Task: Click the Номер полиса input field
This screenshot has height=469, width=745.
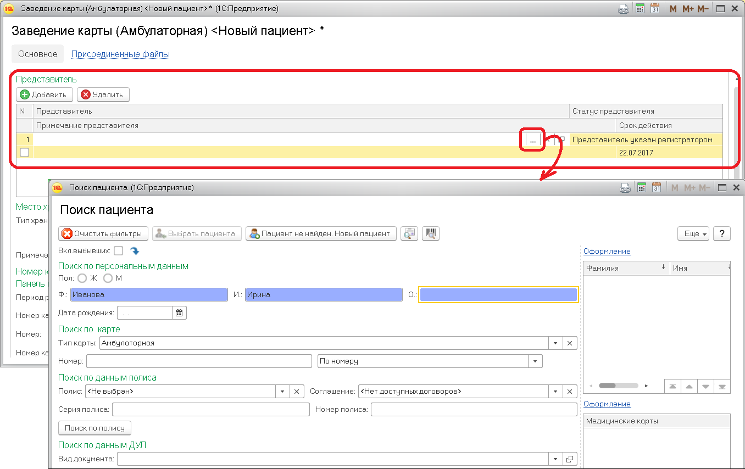Action: [474, 410]
